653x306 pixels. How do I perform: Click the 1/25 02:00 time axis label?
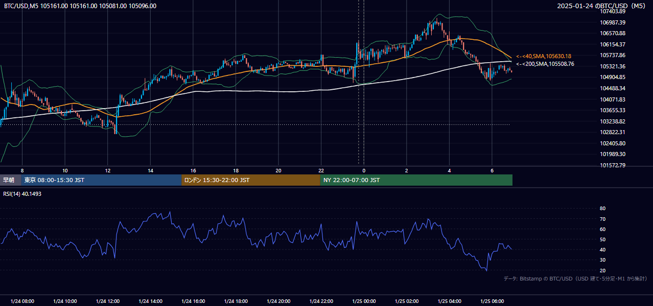(407, 301)
